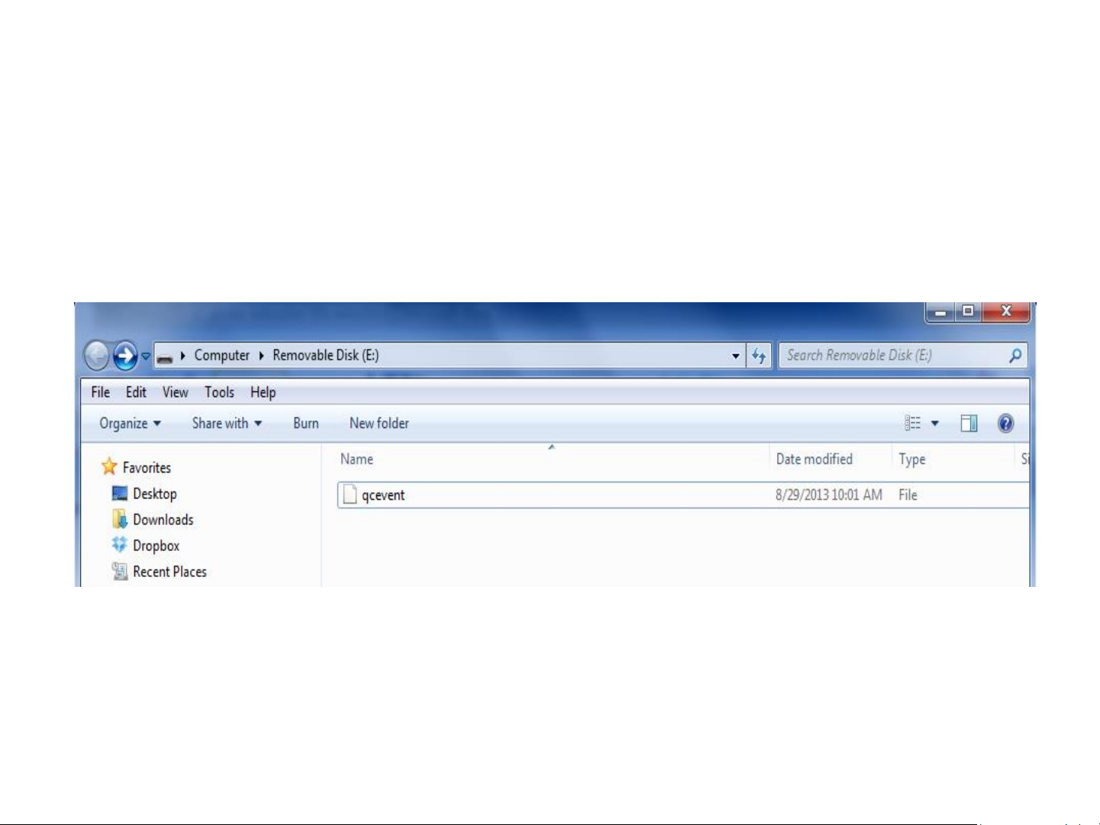Viewport: 1100px width, 825px height.
Task: Click the Forward navigation arrow button
Action: click(x=125, y=356)
